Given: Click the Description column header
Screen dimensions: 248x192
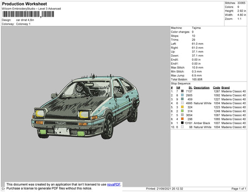Looking at the screenshot, I should click(x=202, y=88).
